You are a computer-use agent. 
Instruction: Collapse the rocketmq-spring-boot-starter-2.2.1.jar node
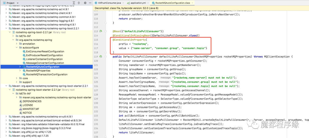click(10, 90)
